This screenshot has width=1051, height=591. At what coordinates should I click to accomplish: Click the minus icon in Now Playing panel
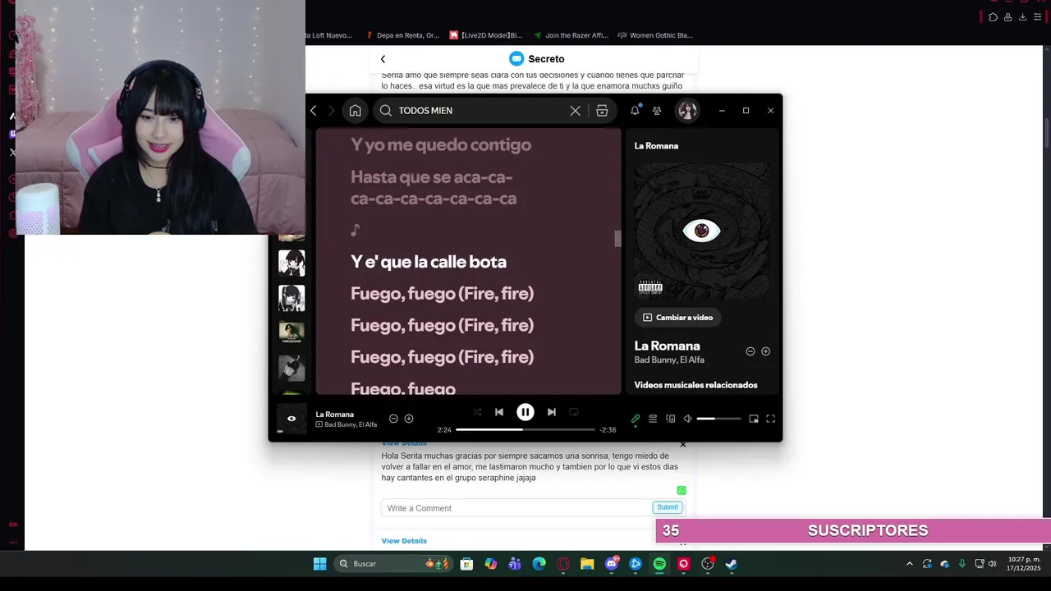point(750,351)
